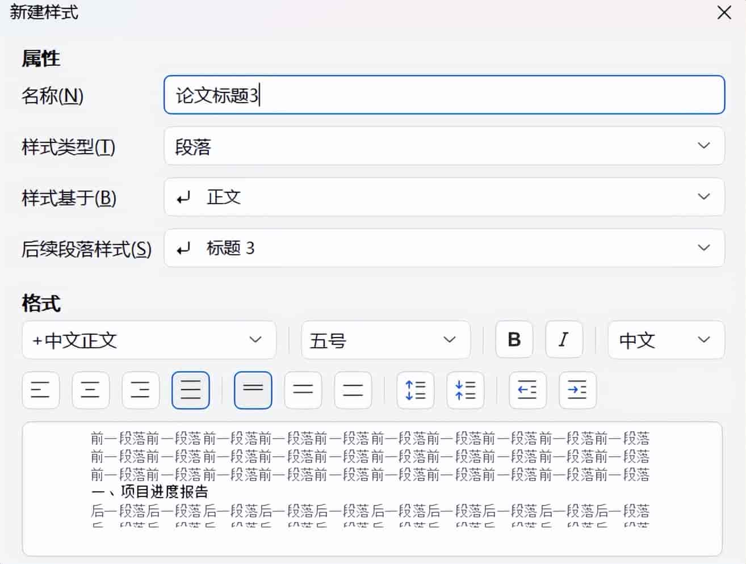Increase indent icon
The height and width of the screenshot is (564, 746).
tap(578, 390)
